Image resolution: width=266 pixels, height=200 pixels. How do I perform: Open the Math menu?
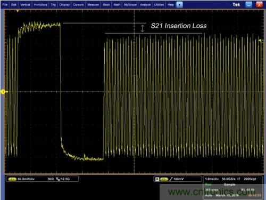[117, 5]
